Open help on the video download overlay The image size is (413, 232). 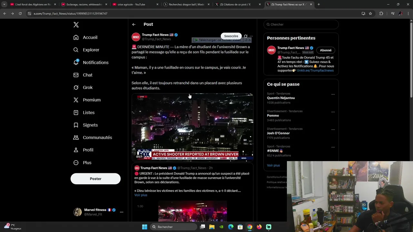click(246, 40)
